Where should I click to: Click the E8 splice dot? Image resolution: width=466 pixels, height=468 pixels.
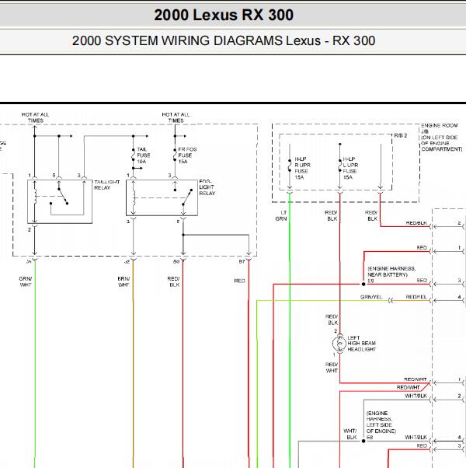tap(363, 441)
